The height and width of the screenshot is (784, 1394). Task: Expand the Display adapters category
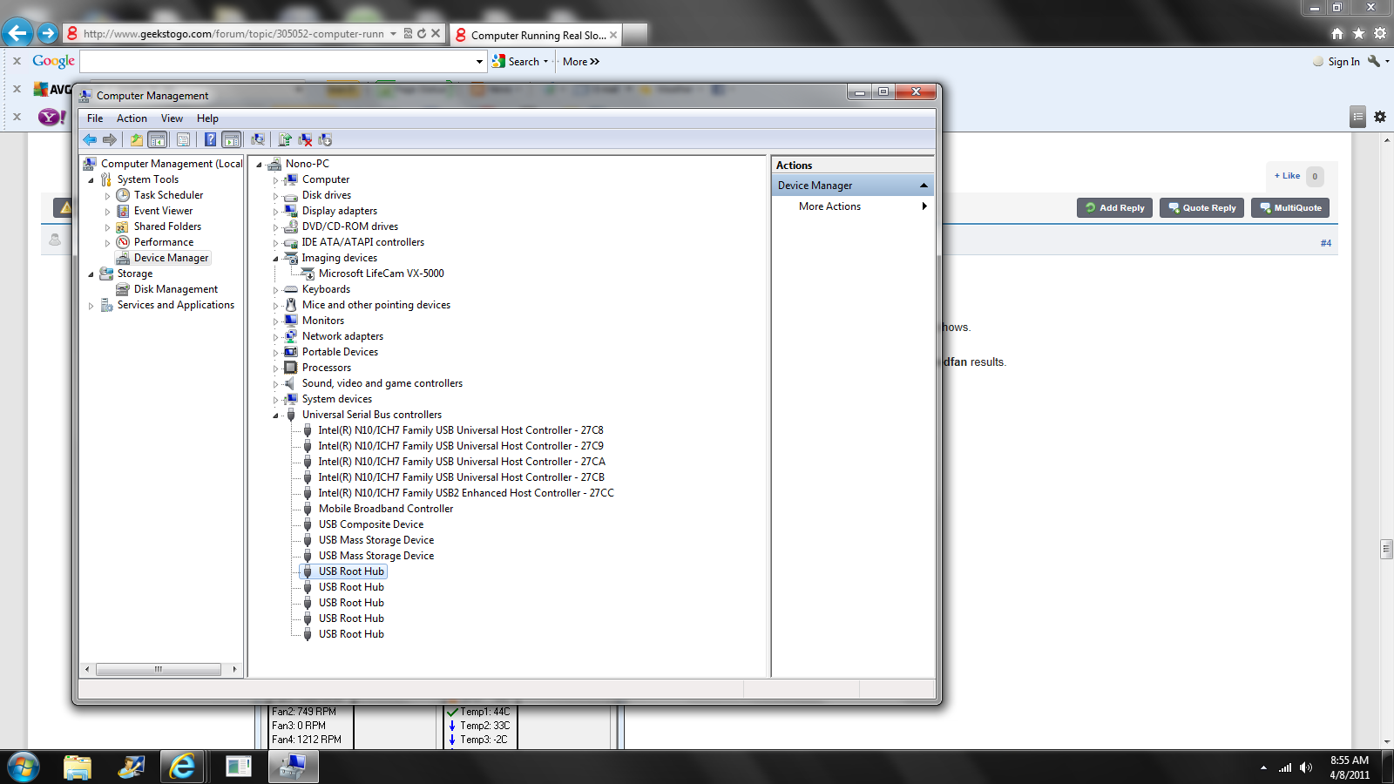coord(275,212)
